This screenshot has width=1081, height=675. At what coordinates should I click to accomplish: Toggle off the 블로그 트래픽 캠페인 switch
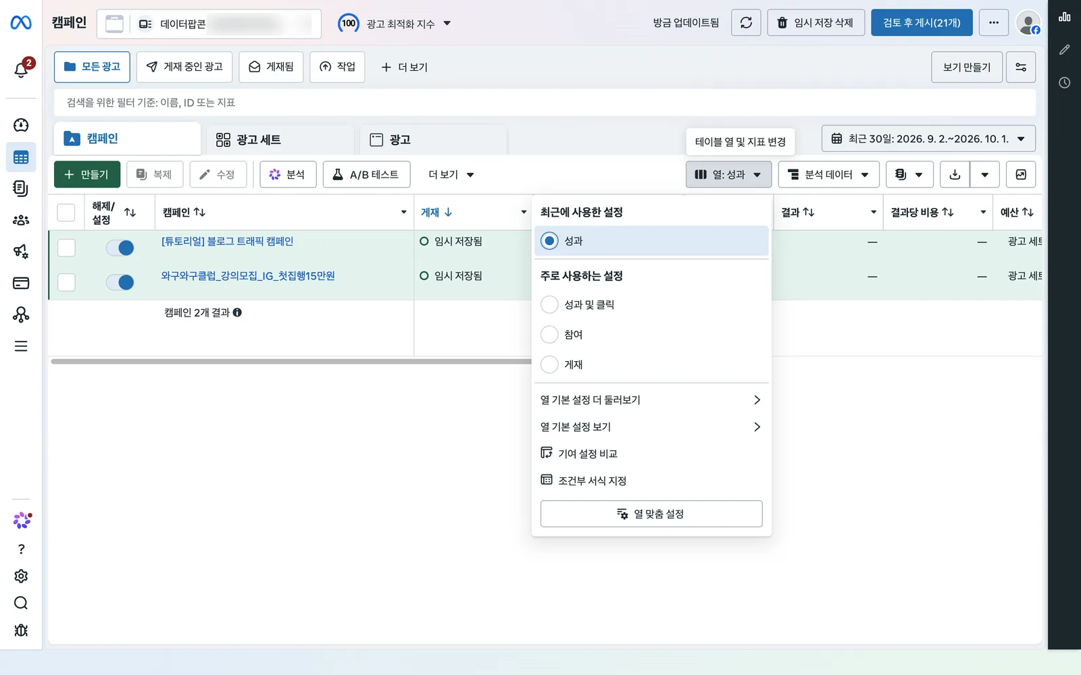pyautogui.click(x=120, y=248)
